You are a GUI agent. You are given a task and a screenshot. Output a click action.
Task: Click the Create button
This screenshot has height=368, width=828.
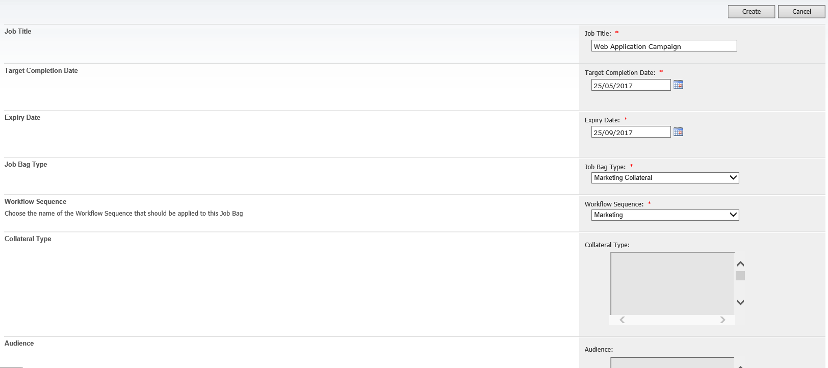752,12
